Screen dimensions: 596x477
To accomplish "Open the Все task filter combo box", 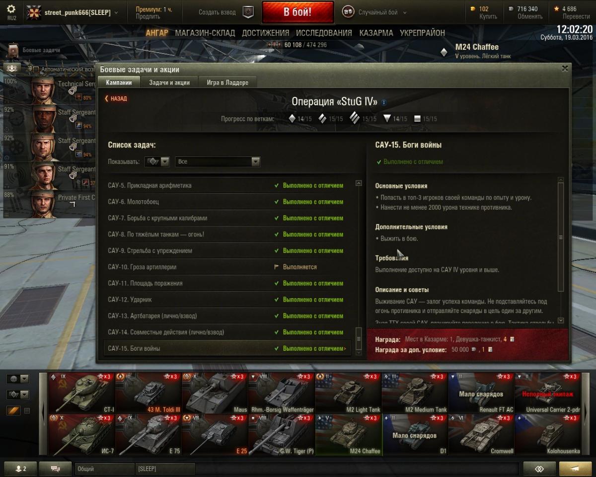I will [218, 161].
